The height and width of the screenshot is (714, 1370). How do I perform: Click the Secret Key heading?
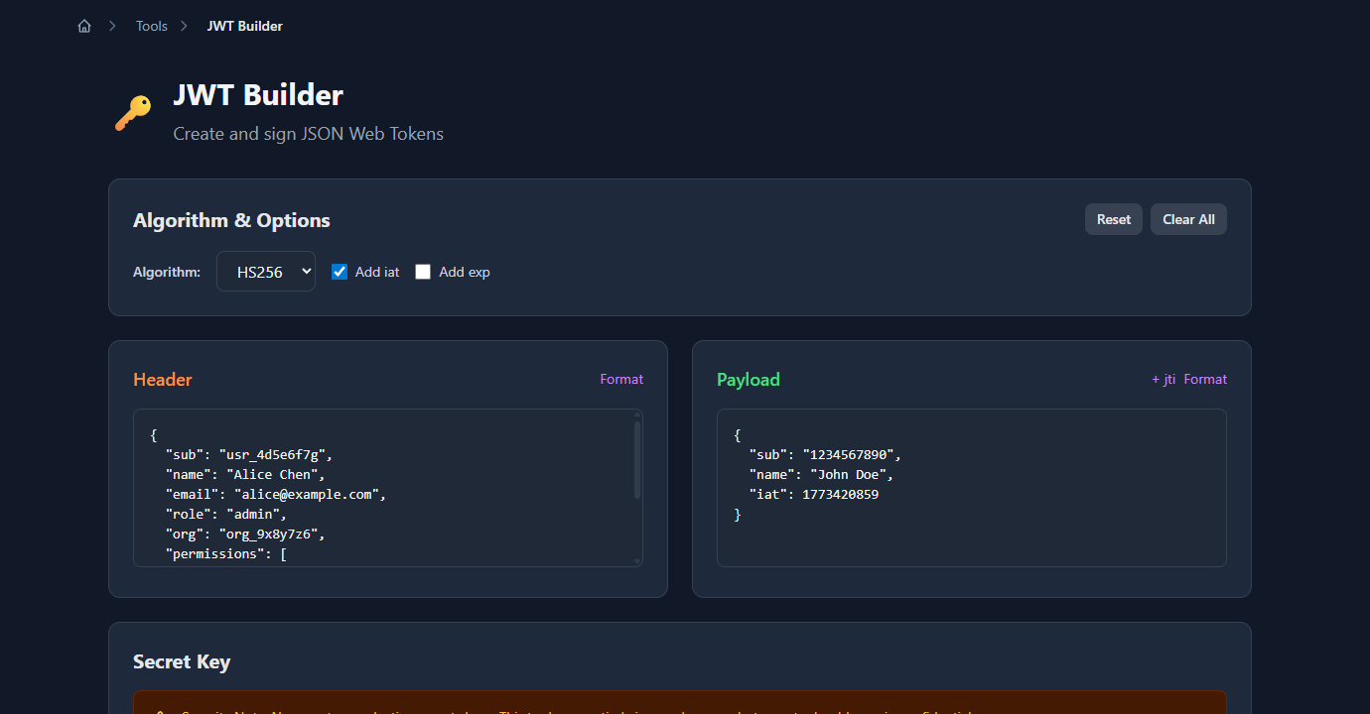click(x=182, y=661)
